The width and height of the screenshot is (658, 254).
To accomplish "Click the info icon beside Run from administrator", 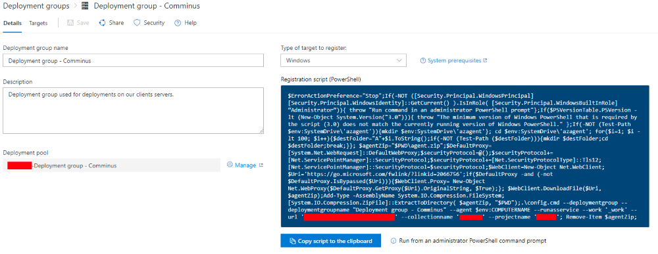I will pos(393,241).
